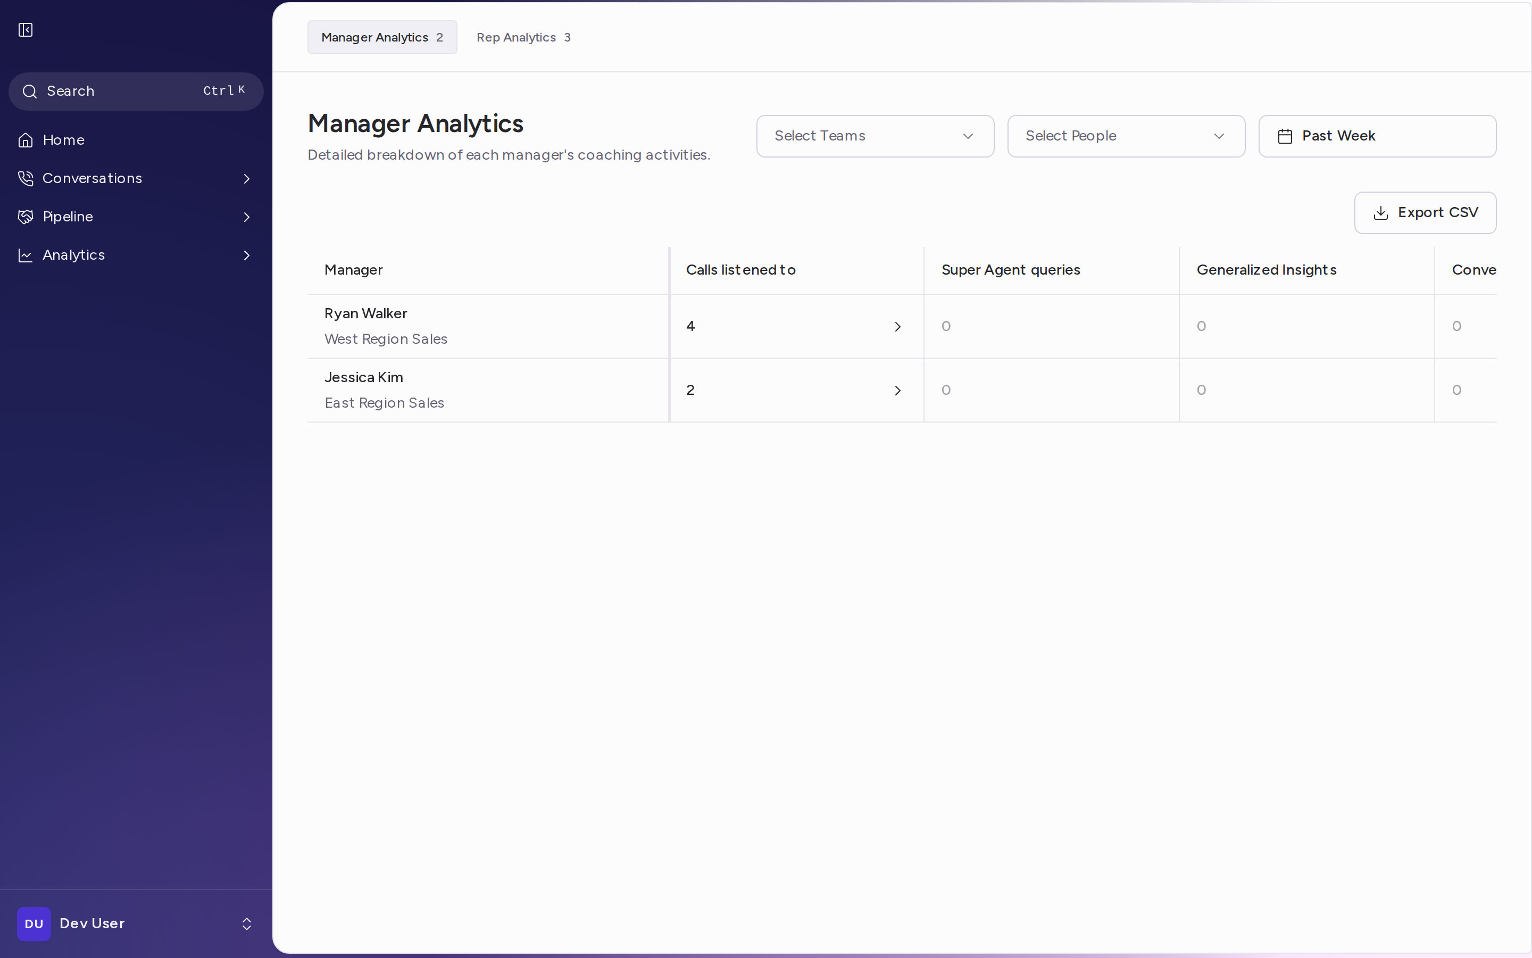Switch to the Rep Analytics tab
Viewport: 1532px width, 958px height.
(x=523, y=37)
